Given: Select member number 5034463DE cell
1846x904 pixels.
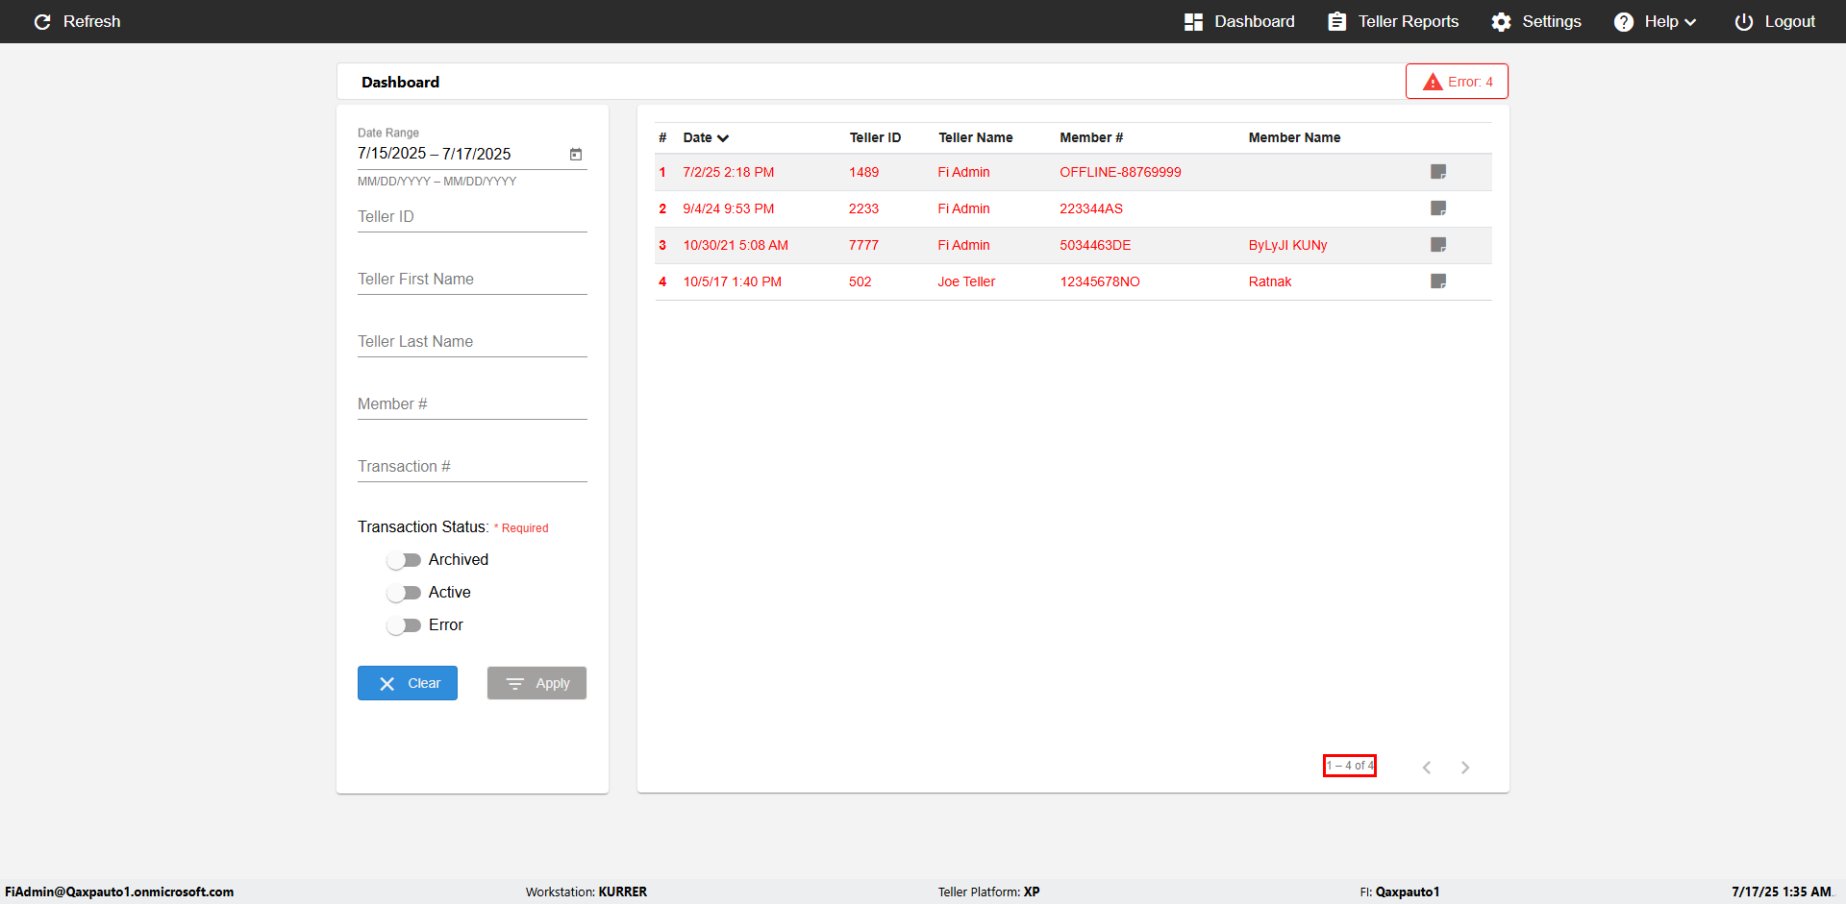Looking at the screenshot, I should (1095, 245).
